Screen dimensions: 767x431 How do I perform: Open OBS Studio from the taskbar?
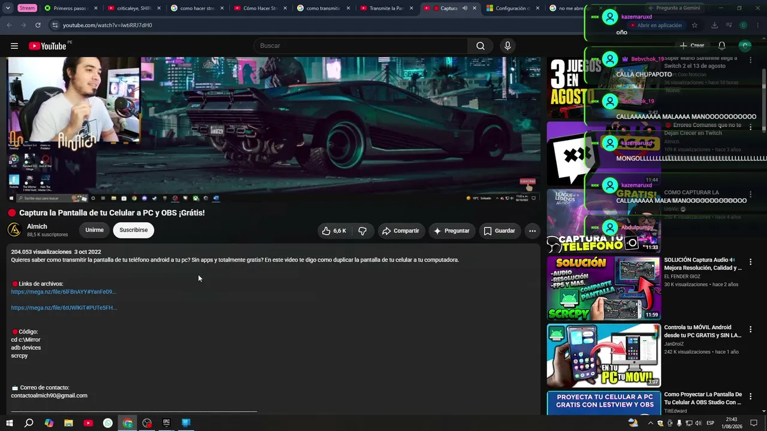tap(147, 423)
